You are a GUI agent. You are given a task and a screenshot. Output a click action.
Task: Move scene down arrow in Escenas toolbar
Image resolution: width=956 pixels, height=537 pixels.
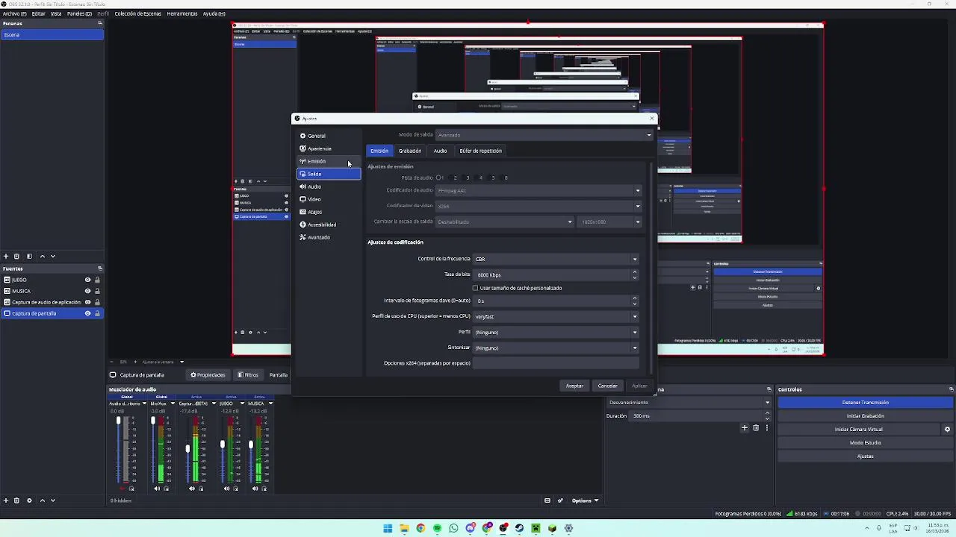[52, 256]
